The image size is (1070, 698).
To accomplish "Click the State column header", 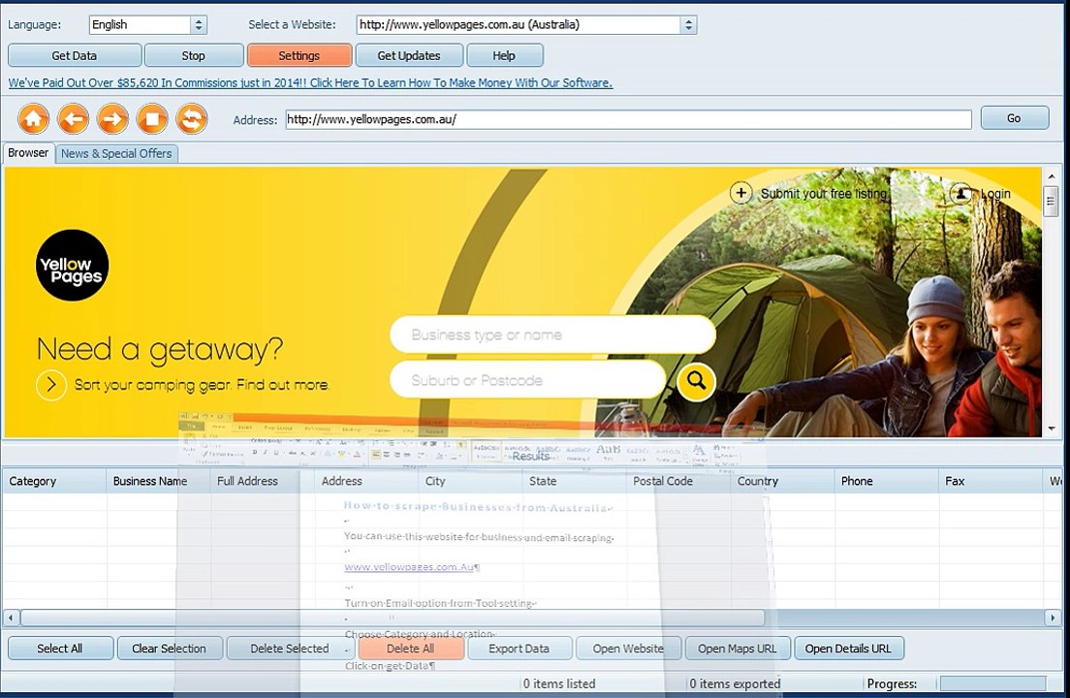I will click(575, 481).
